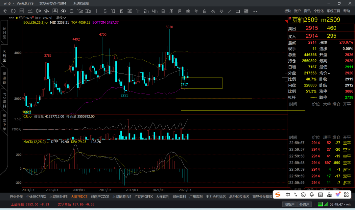Refresh the chart with the reload icon
This screenshot has height=210, width=355.
(x=13, y=11)
